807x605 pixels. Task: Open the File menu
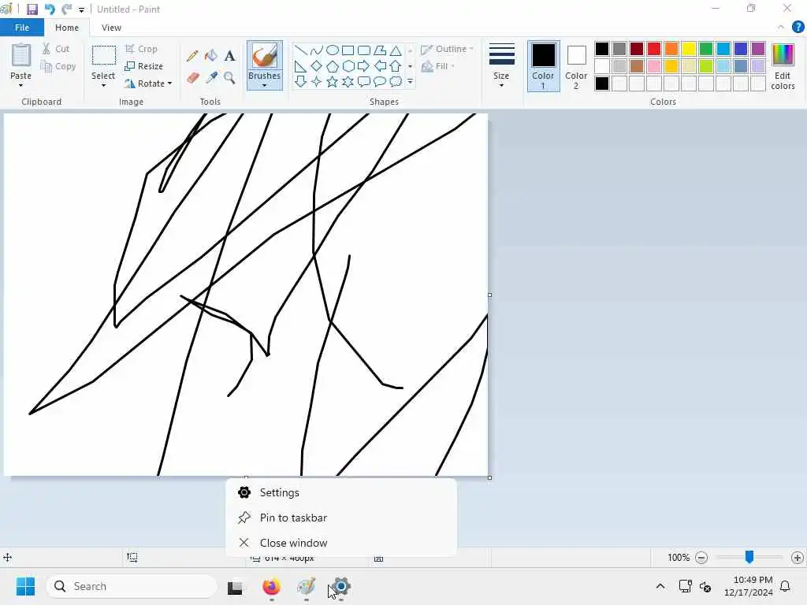point(22,28)
